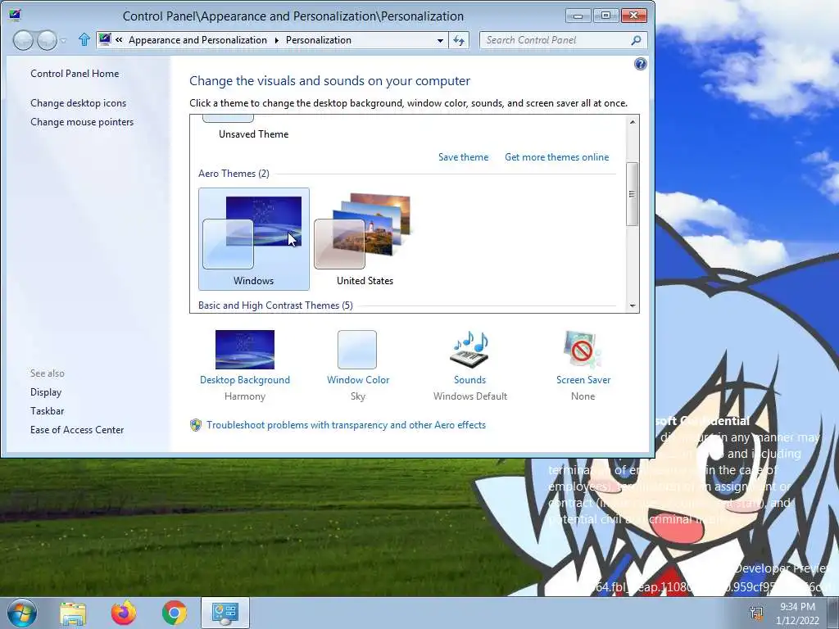Click the themes list scroll down arrow

point(633,306)
